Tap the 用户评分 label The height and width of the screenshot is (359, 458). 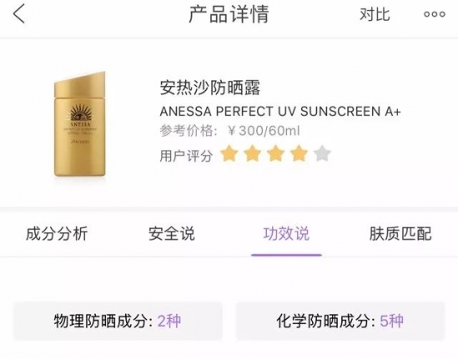pyautogui.click(x=186, y=156)
